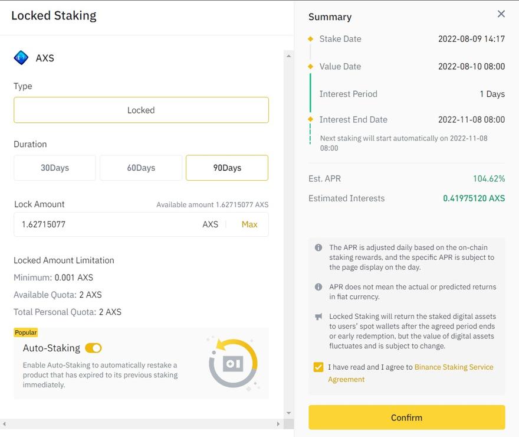Click the Max amount link
Viewport: 519px width, 437px height.
(249, 224)
